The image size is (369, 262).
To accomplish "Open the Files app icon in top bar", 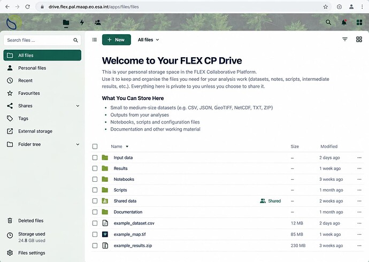I will point(66,22).
